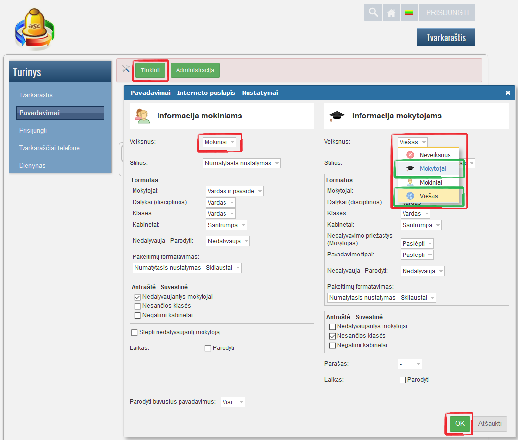Open Tvarkaraščiai telefone in sidebar

[x=49, y=148]
